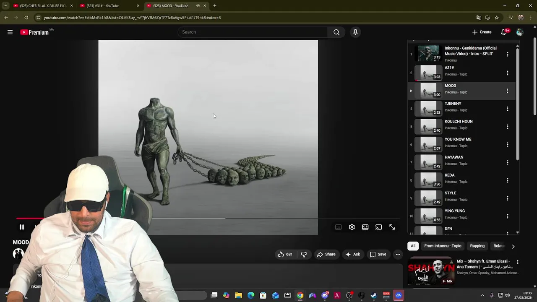This screenshot has width=537, height=302.
Task: Seek along the video progress bar
Action: coord(209,219)
